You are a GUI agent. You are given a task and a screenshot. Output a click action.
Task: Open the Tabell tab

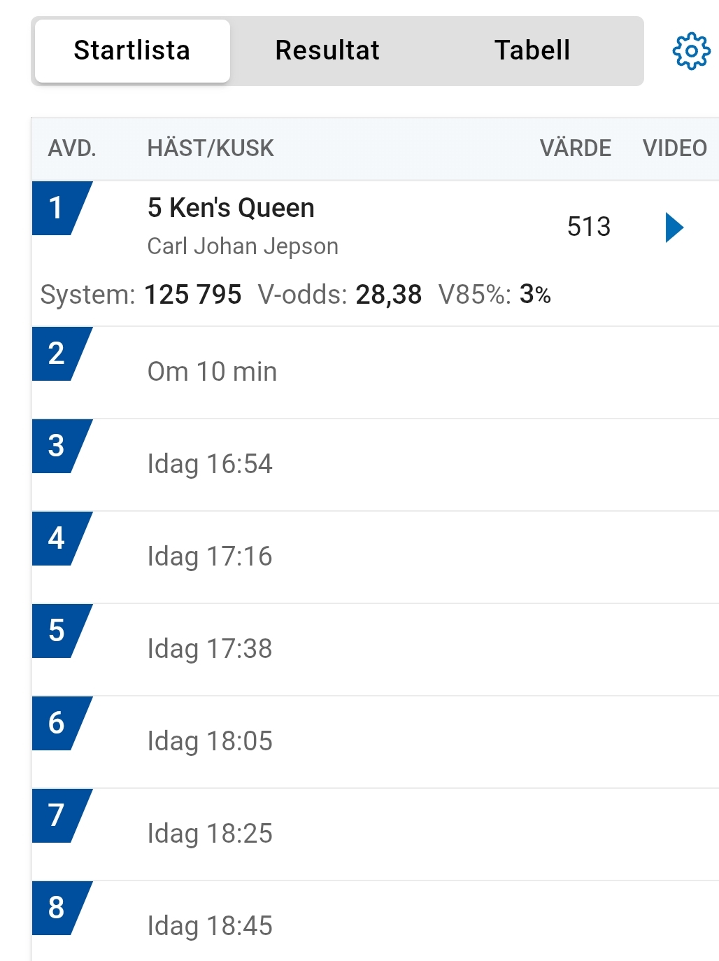coord(532,51)
